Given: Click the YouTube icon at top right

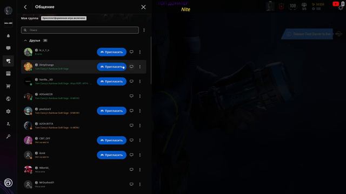Looking at the screenshot, I should coord(336,4).
